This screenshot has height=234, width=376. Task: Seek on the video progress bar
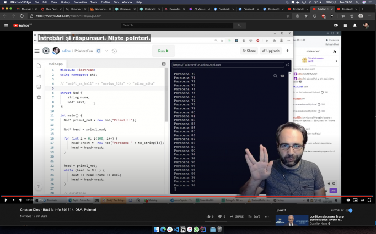point(187,196)
